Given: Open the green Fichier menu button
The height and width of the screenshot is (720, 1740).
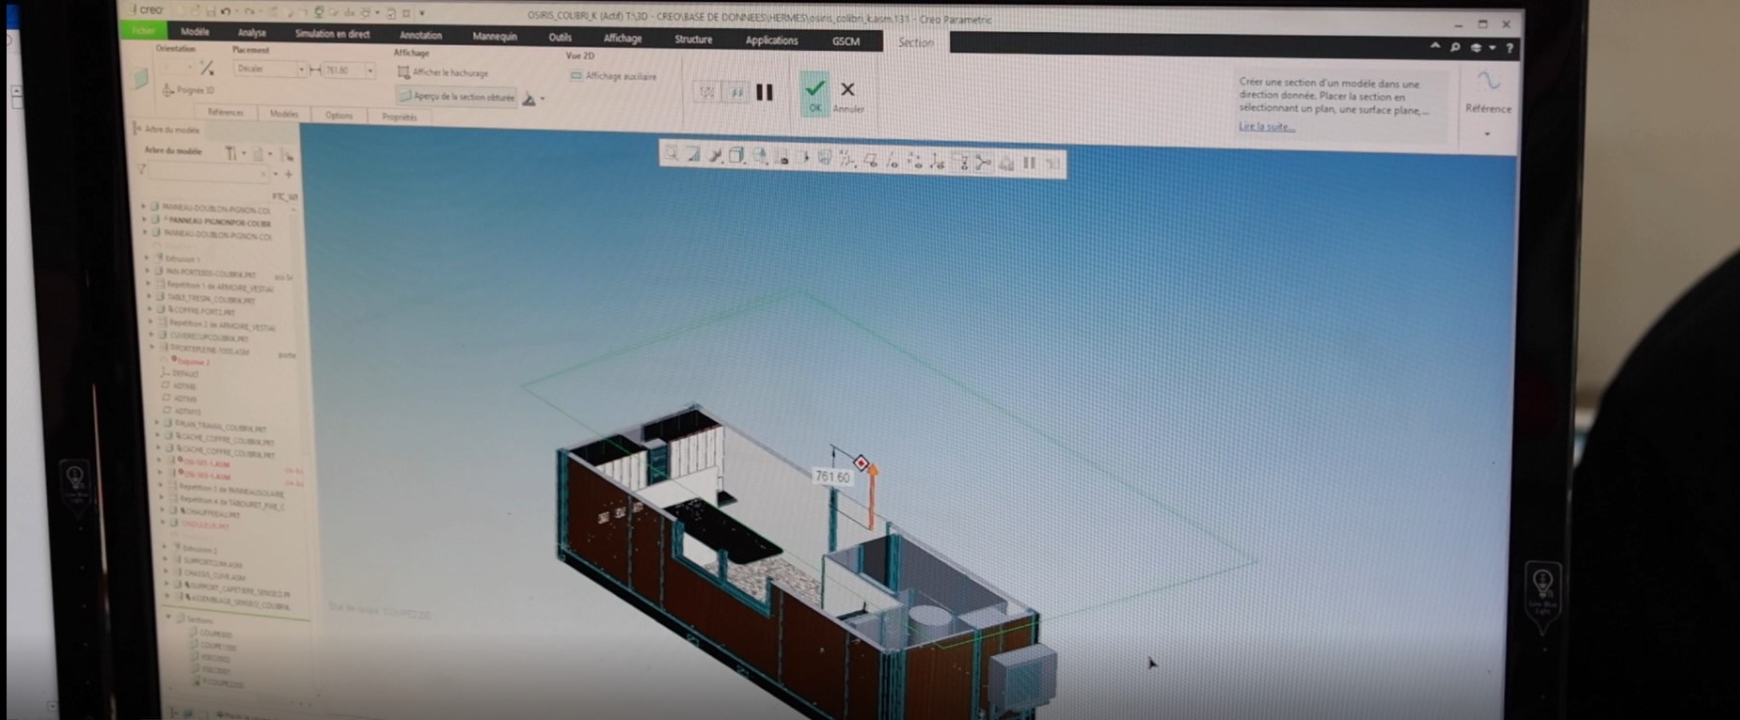Looking at the screenshot, I should tap(143, 30).
